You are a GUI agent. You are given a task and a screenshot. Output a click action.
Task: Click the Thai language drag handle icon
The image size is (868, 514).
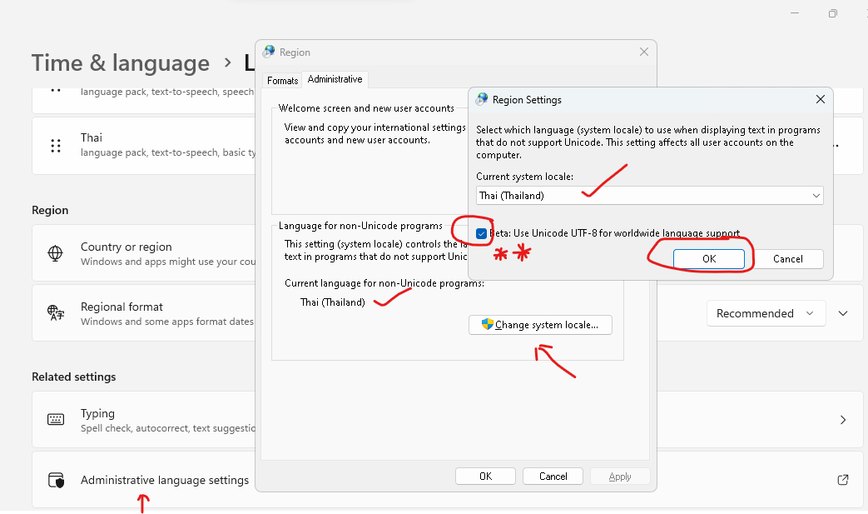(56, 146)
